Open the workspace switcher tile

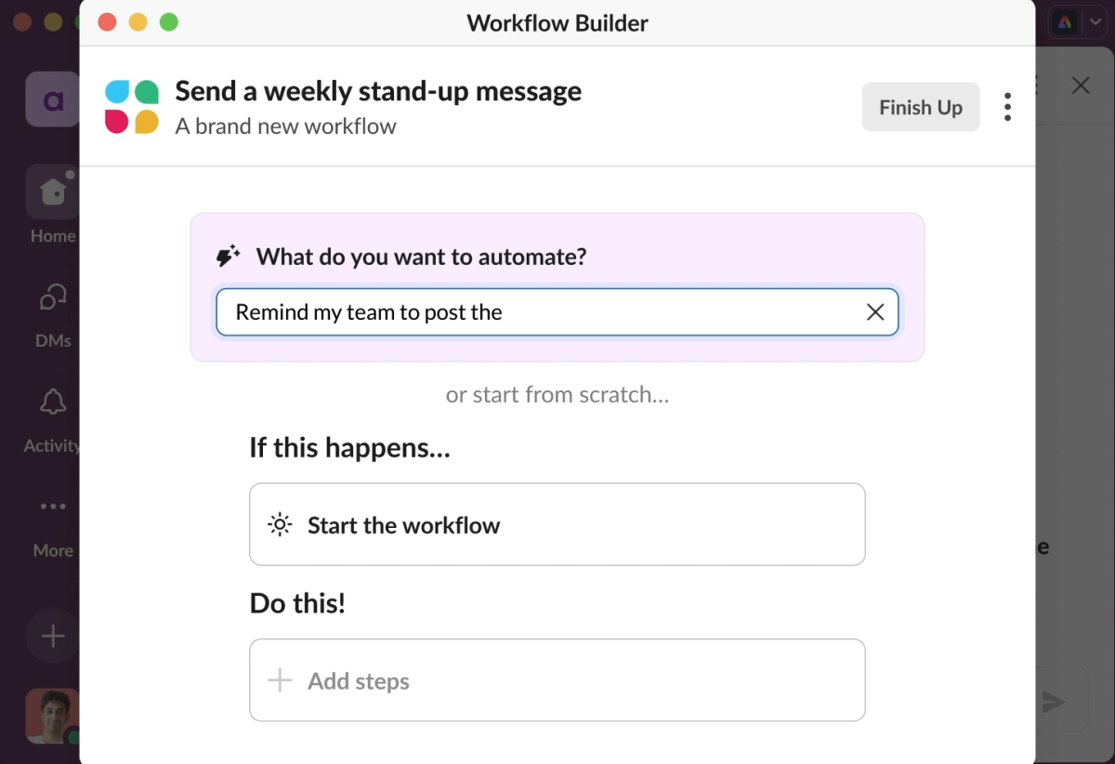[x=53, y=99]
